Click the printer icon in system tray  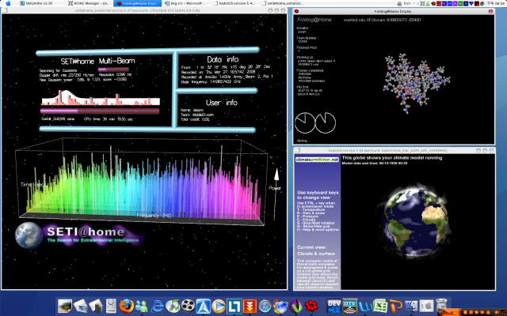[x=399, y=3]
